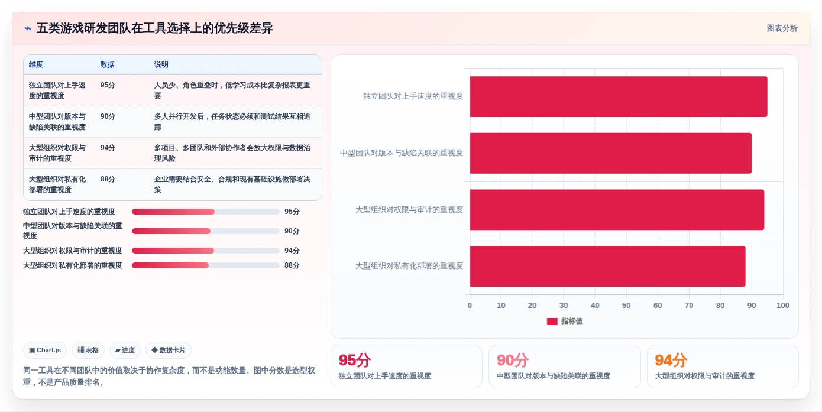This screenshot has width=822, height=412.
Task: Click the 大型组织对权限与审计的重视度 progress bar
Action: (x=206, y=251)
